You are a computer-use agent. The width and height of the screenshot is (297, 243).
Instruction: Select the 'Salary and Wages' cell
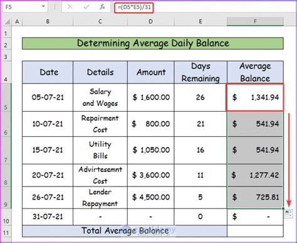click(100, 97)
